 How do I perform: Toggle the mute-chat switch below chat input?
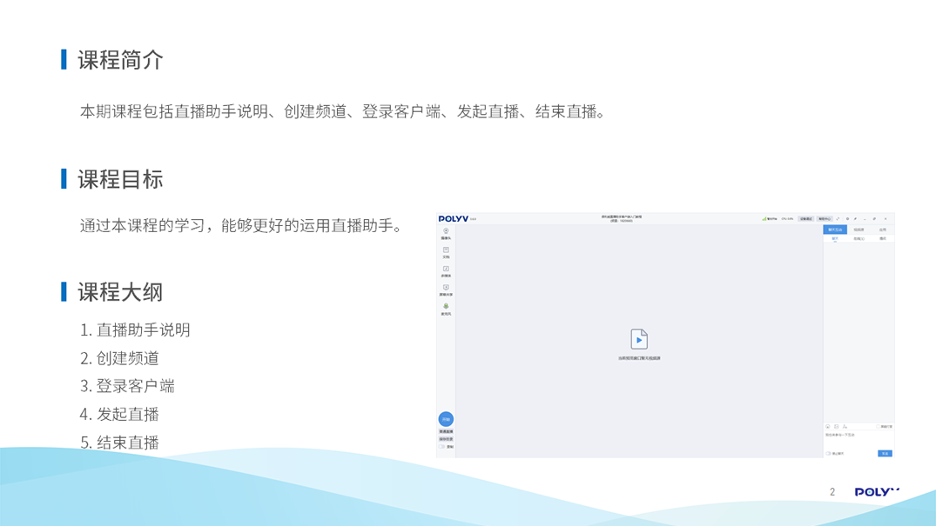[x=828, y=453]
